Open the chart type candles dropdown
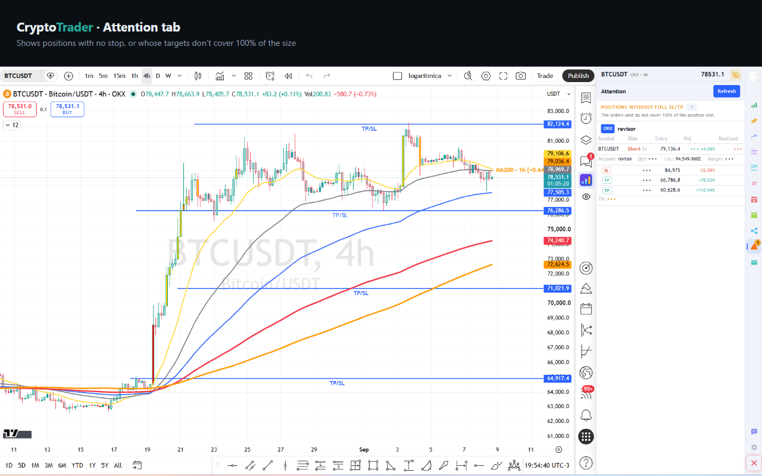 pos(198,76)
